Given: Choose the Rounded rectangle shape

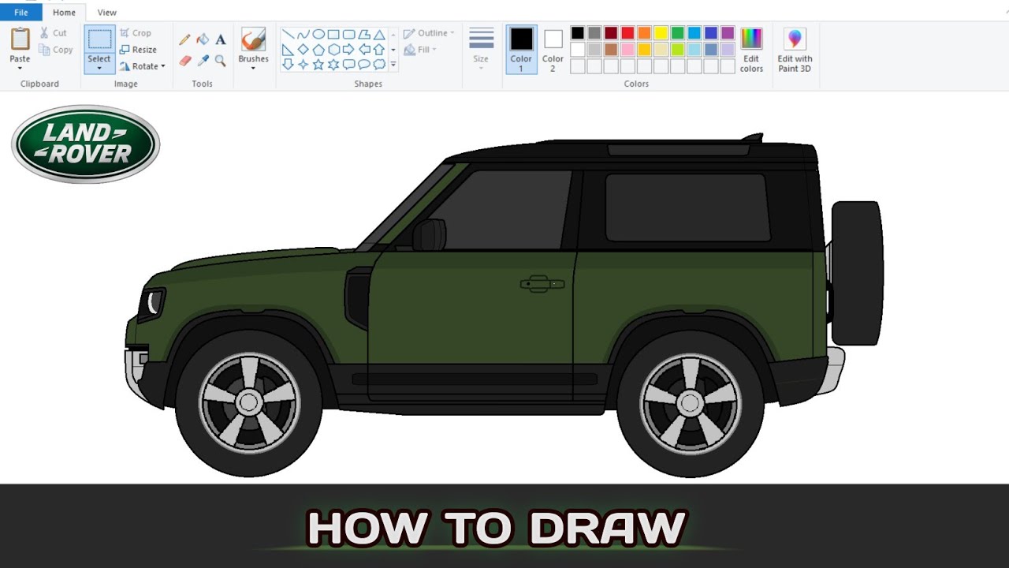Looking at the screenshot, I should click(x=348, y=34).
